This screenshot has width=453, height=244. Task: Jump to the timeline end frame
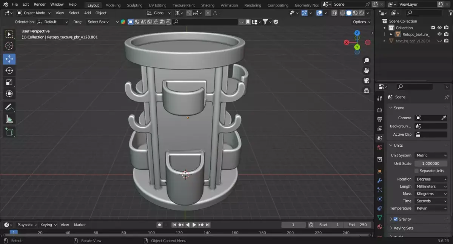[x=208, y=225]
